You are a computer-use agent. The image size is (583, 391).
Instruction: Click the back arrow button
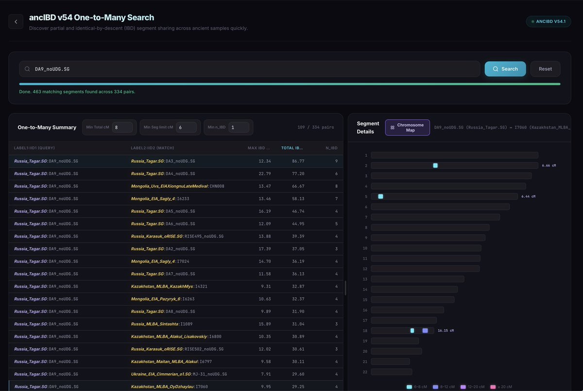click(16, 21)
